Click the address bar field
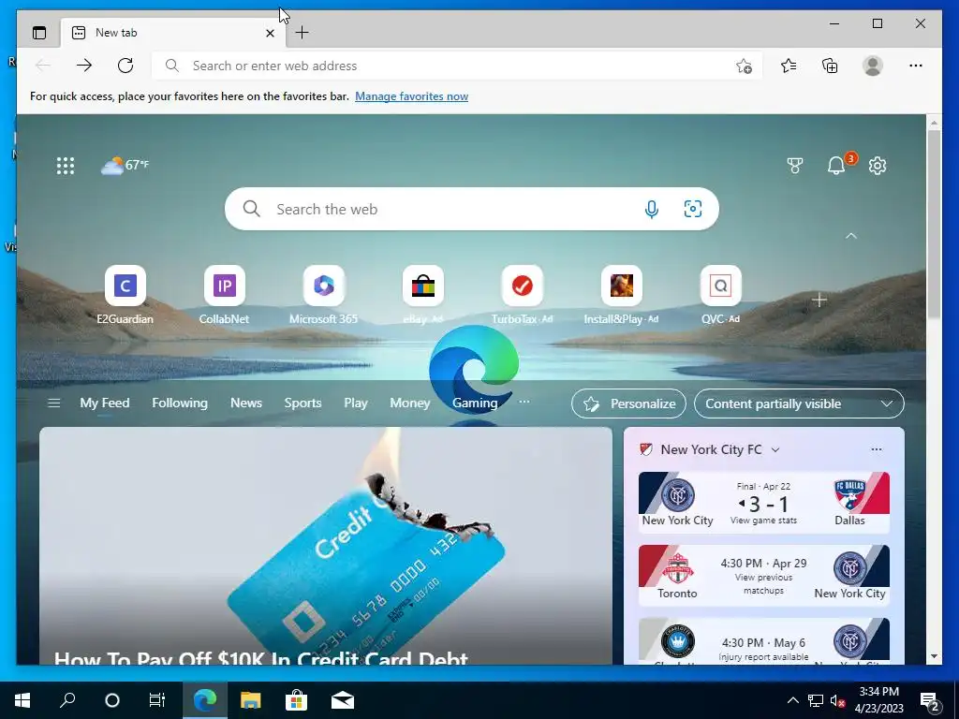959x719 pixels. pos(457,66)
